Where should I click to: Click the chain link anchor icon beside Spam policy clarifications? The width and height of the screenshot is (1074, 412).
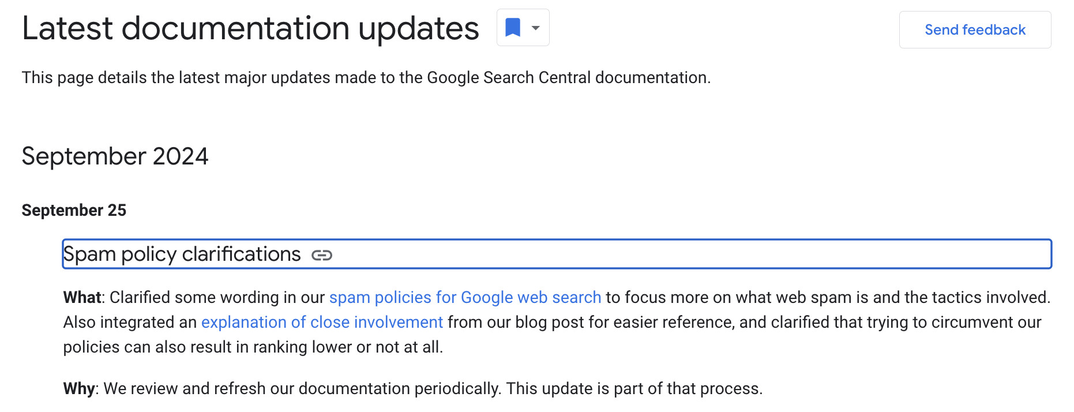tap(322, 254)
